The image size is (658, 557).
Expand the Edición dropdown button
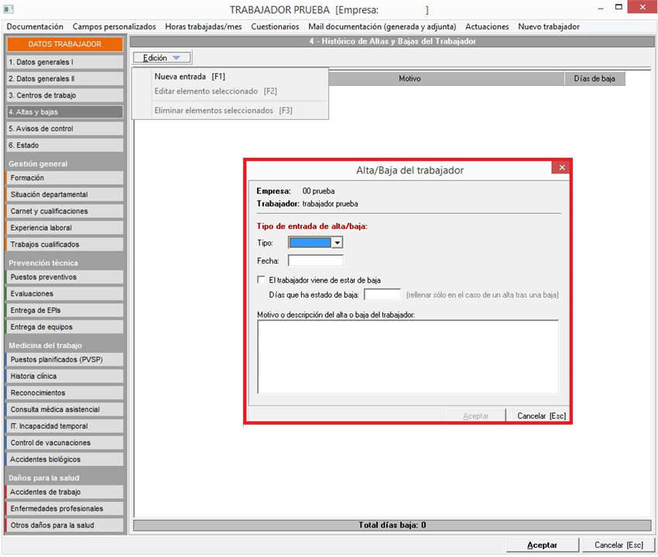click(162, 57)
